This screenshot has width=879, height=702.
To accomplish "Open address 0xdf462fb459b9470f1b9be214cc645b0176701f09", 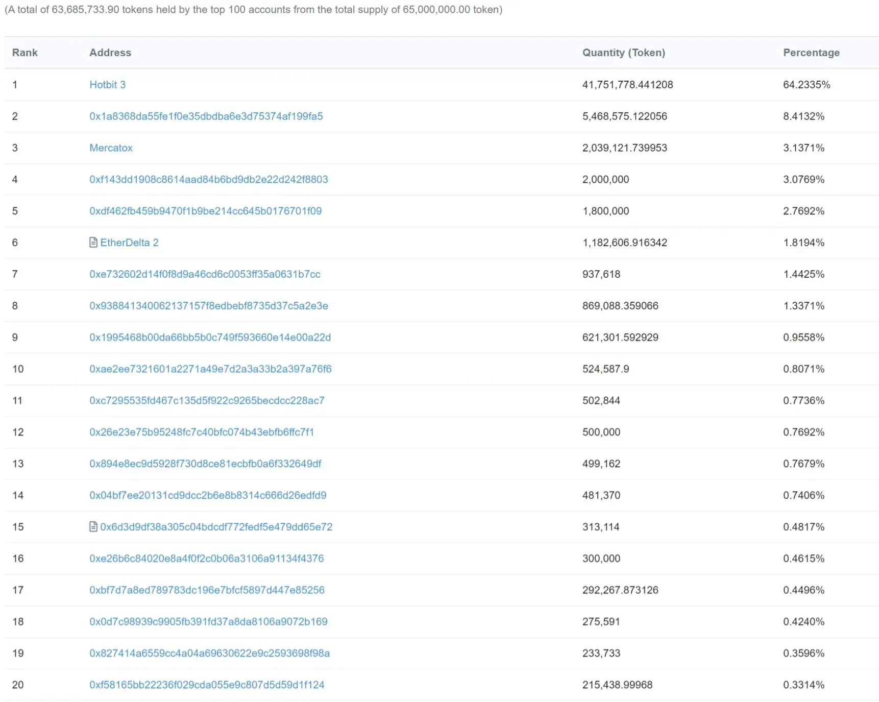I will pos(206,211).
